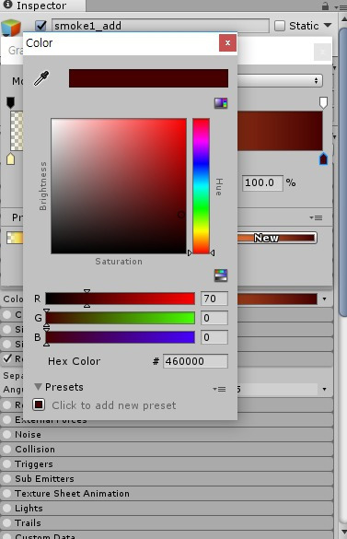The width and height of the screenshot is (347, 539).
Task: Click the scrollbar up arrow
Action: [x=344, y=19]
